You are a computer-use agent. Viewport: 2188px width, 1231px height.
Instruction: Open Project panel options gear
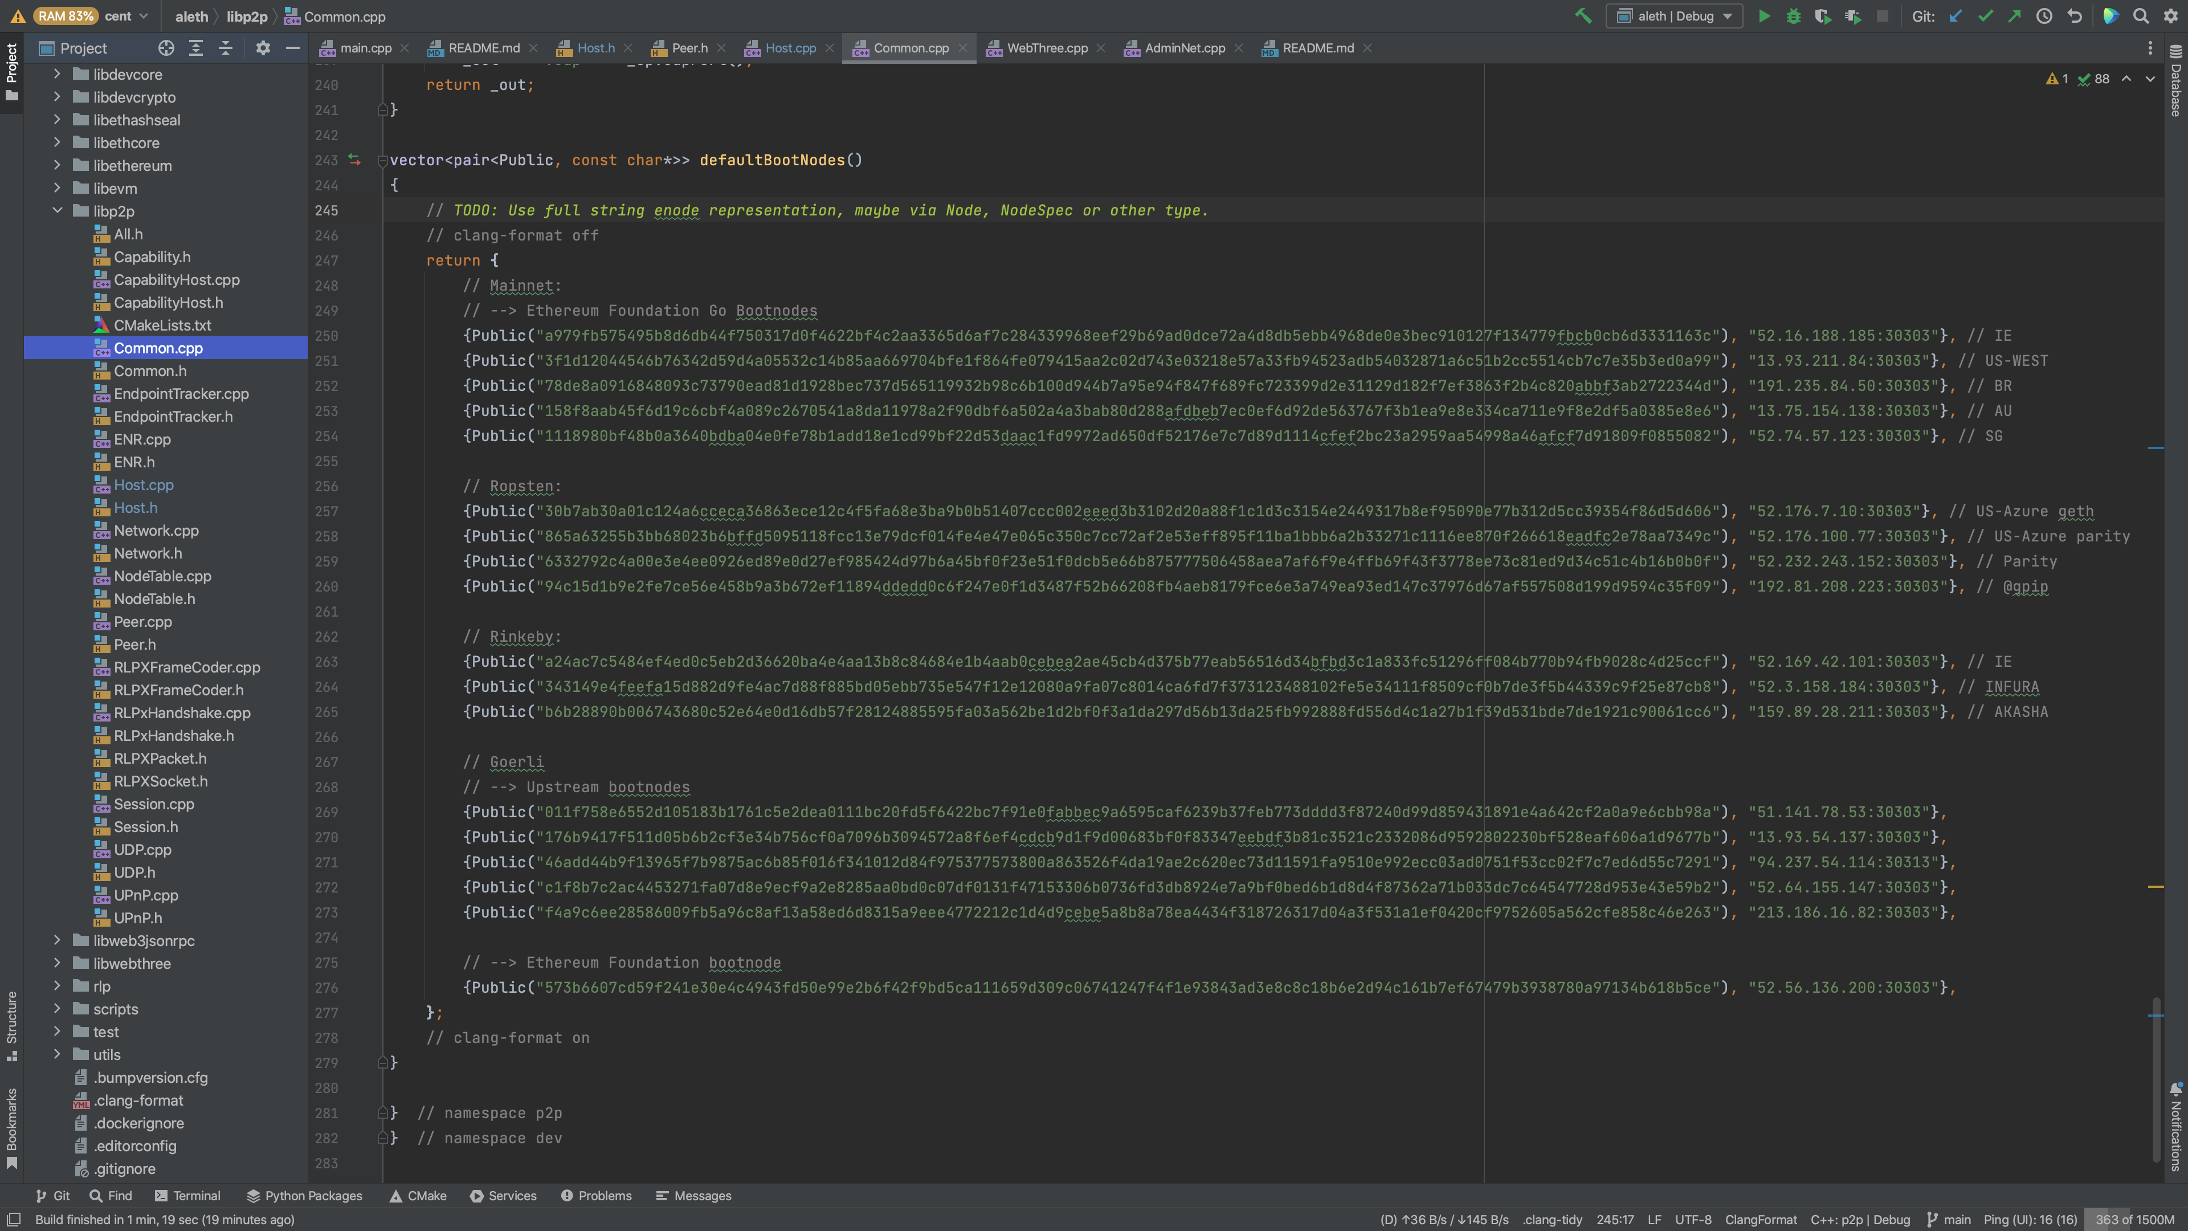(263, 48)
